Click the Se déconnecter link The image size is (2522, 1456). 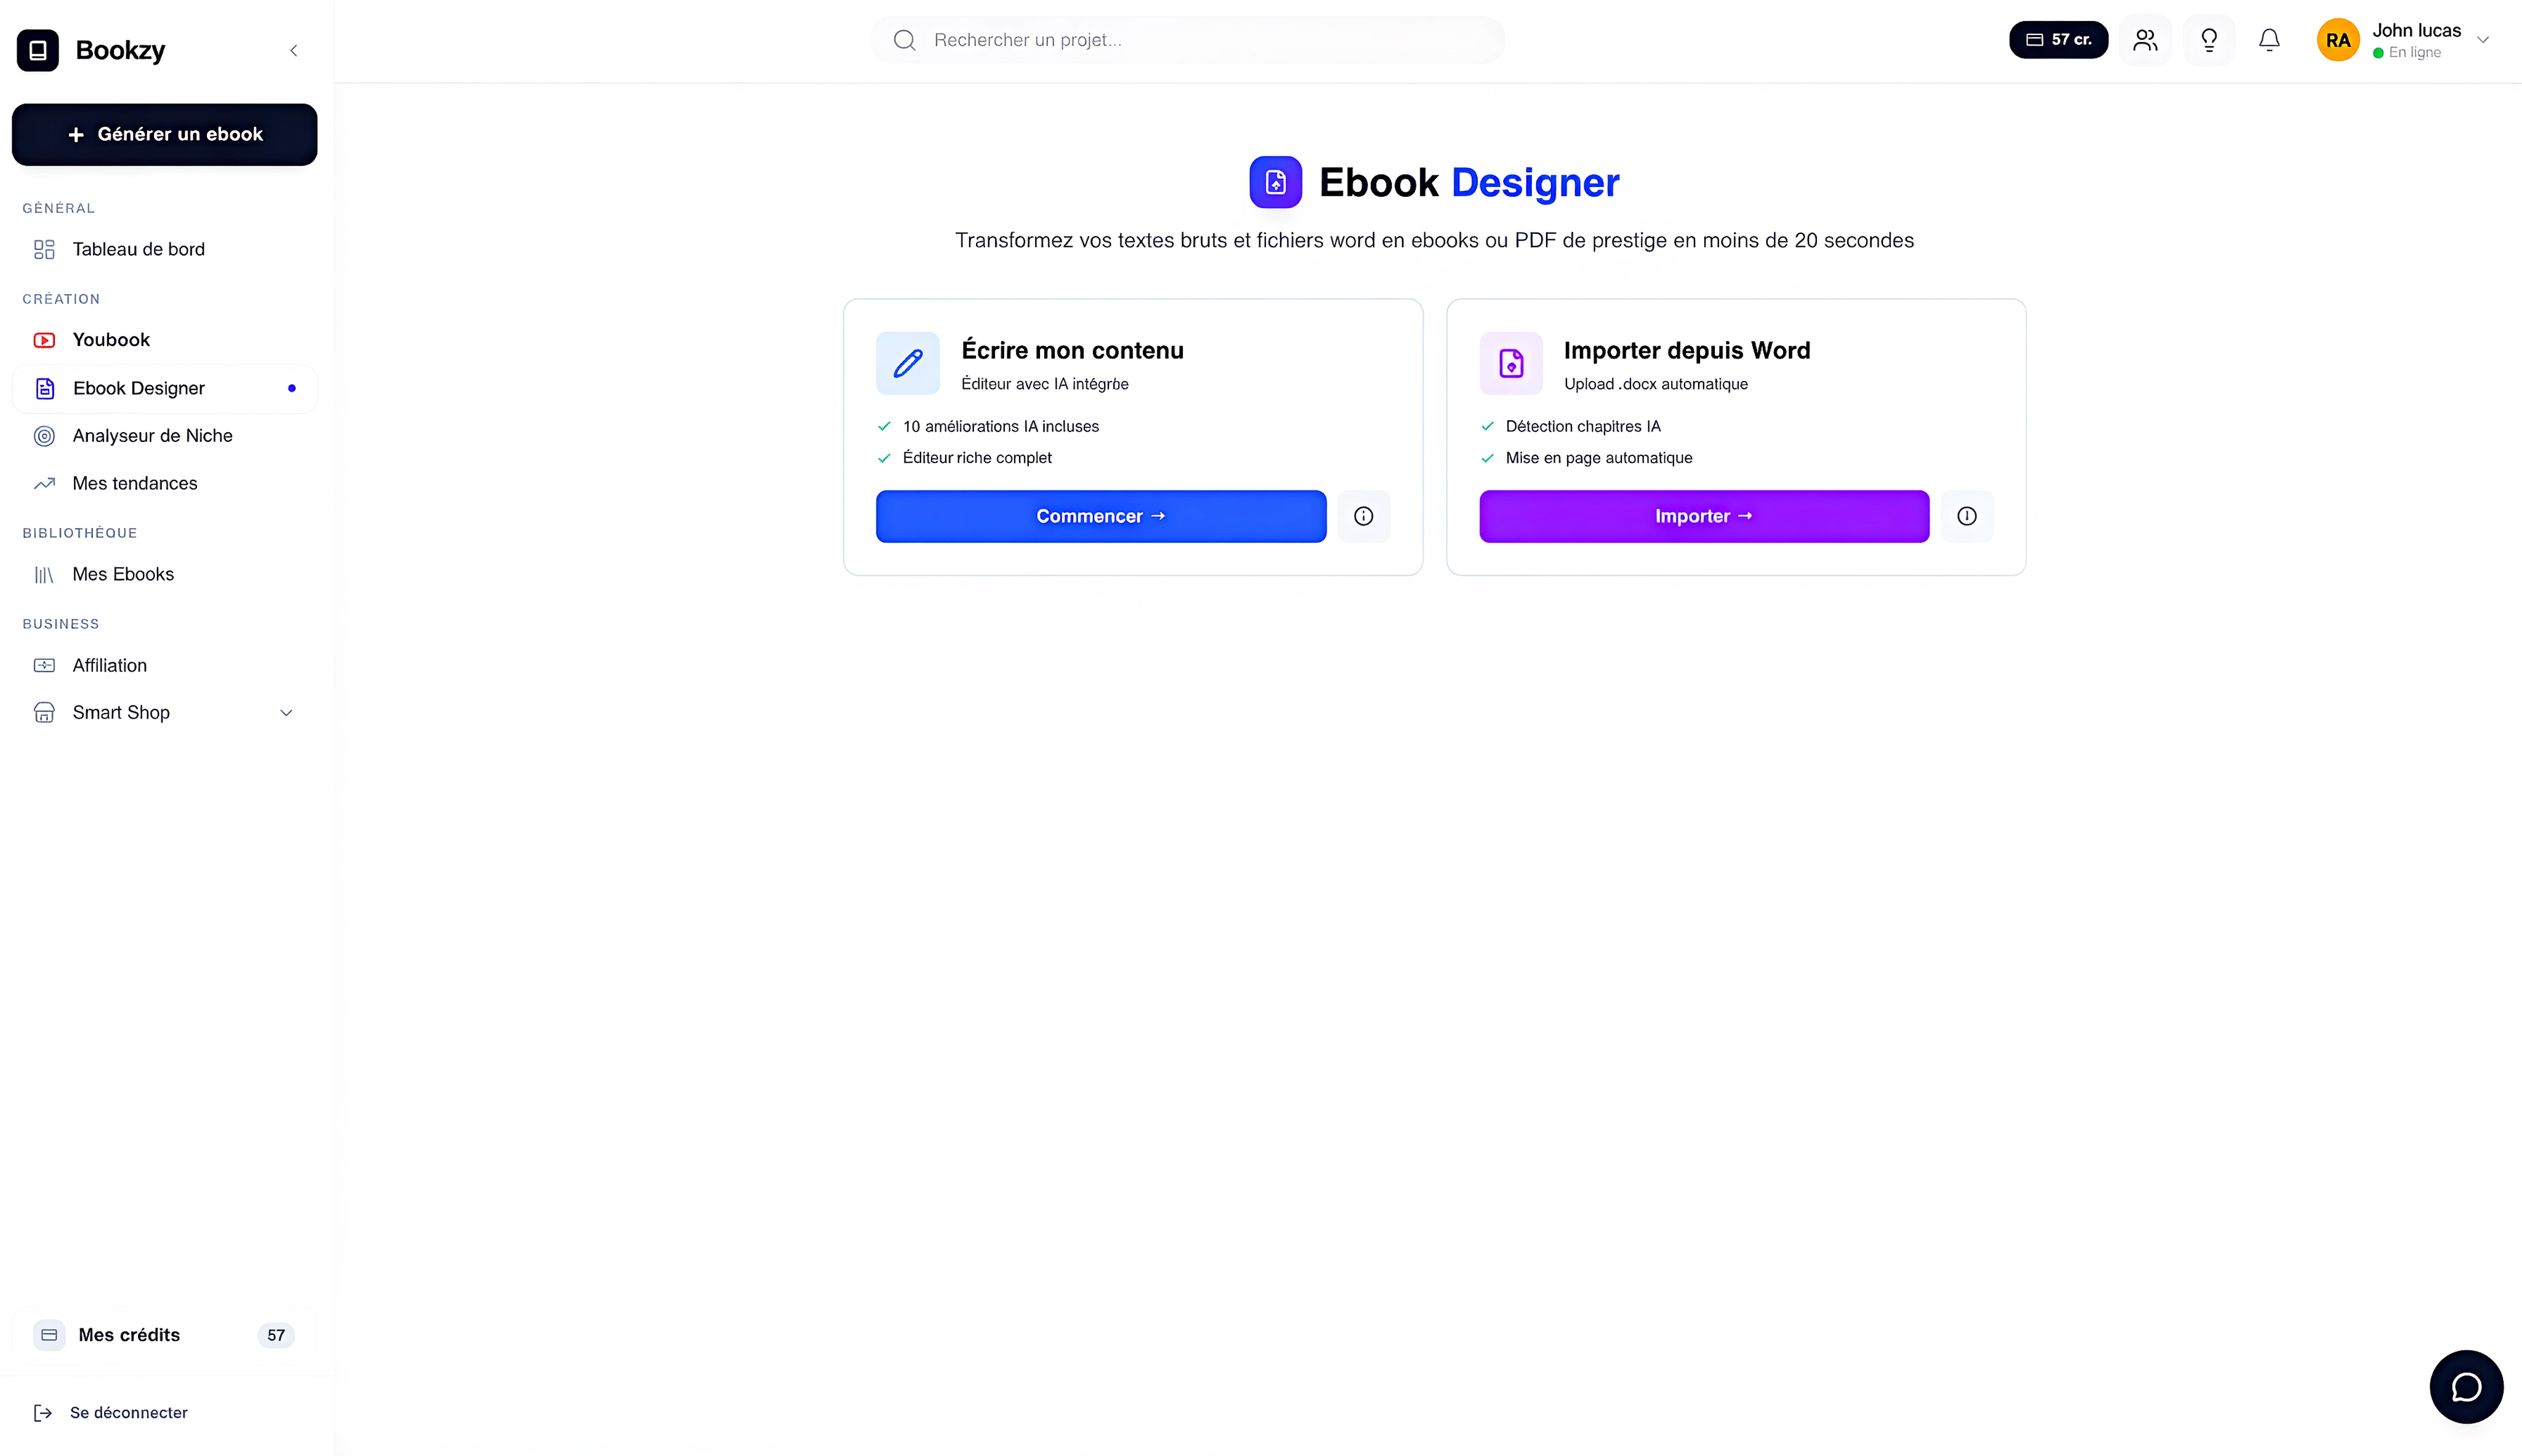(x=127, y=1412)
